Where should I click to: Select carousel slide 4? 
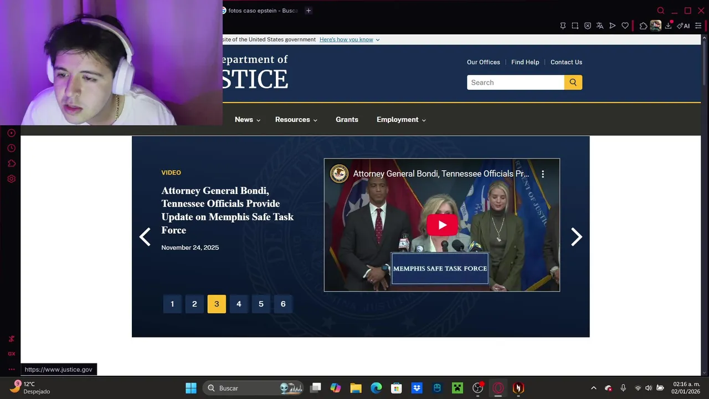coord(239,304)
